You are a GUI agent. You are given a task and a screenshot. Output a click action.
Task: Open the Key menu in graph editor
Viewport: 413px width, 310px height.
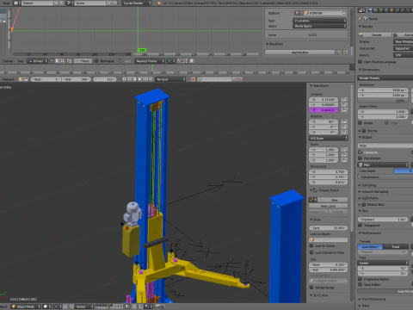(21, 61)
